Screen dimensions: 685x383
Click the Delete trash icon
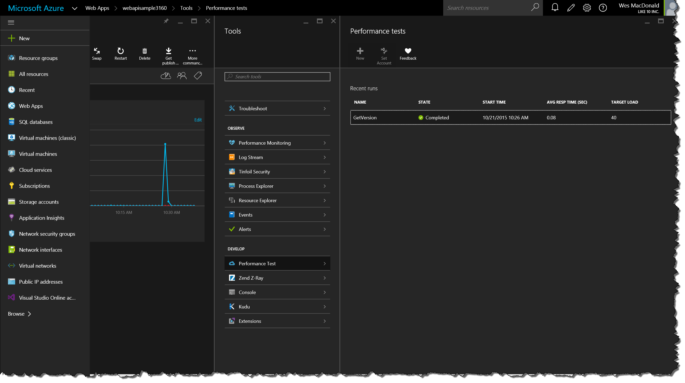144,51
